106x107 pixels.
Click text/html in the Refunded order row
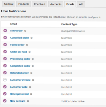click(66, 73)
